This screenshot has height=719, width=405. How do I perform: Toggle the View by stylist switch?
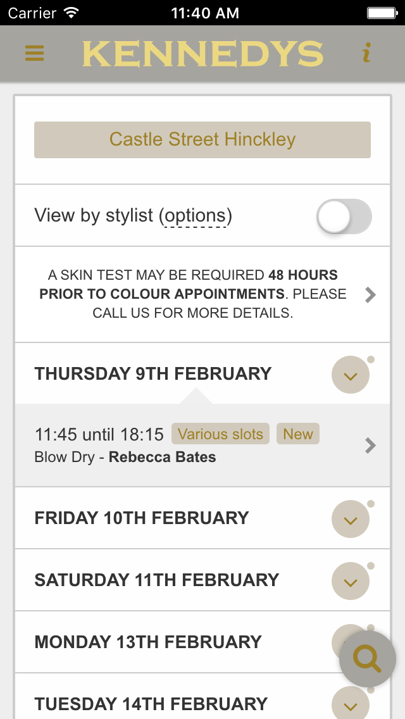(344, 216)
